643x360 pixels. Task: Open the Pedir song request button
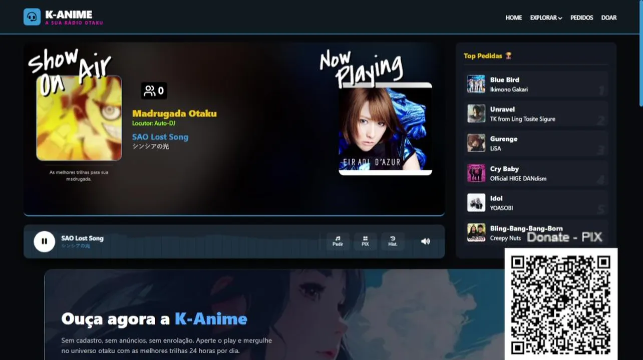click(x=338, y=241)
